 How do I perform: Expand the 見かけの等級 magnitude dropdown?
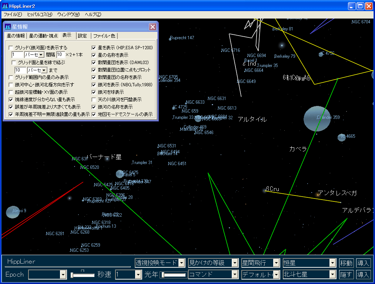(x=235, y=263)
